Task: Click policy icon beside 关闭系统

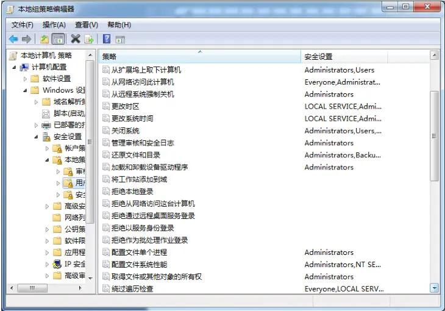Action: (x=106, y=130)
